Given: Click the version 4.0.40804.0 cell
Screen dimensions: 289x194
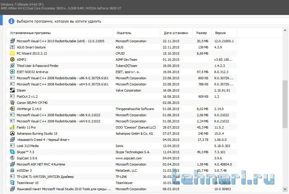Looking at the screenshot, I should click(223, 164).
